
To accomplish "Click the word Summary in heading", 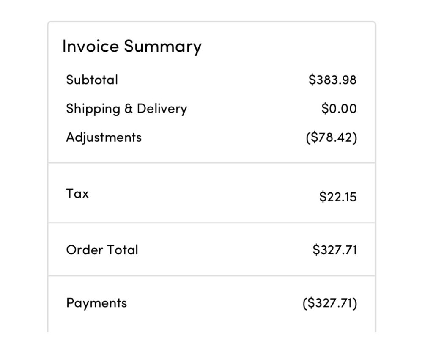I will (x=162, y=46).
